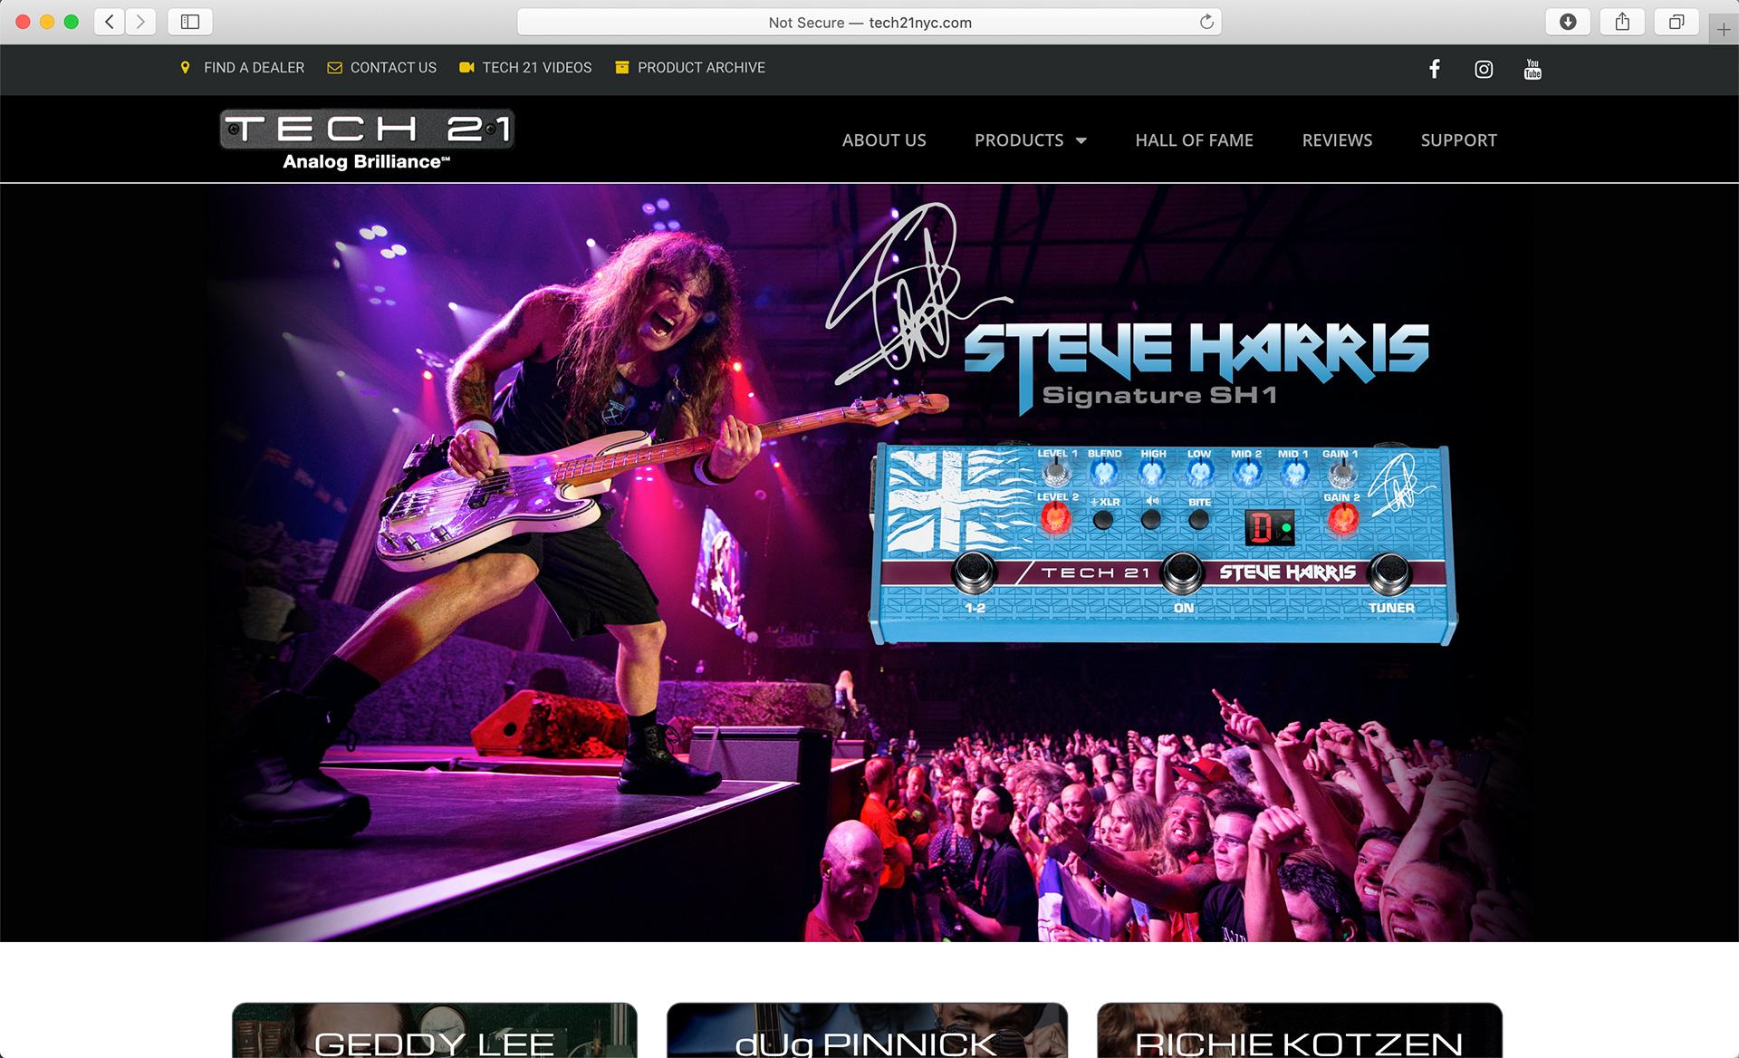The width and height of the screenshot is (1739, 1058).
Task: Expand the Products dropdown arrow
Action: [1081, 141]
